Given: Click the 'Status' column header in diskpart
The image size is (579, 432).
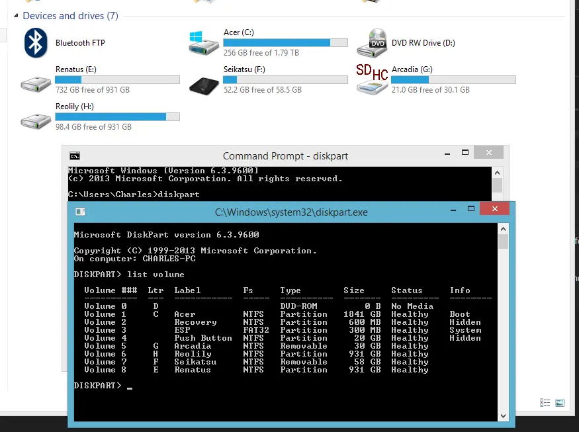Looking at the screenshot, I should coord(406,290).
